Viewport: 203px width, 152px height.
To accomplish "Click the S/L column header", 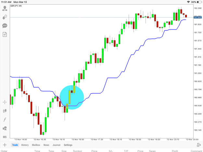I will pyautogui.click(x=111, y=151).
